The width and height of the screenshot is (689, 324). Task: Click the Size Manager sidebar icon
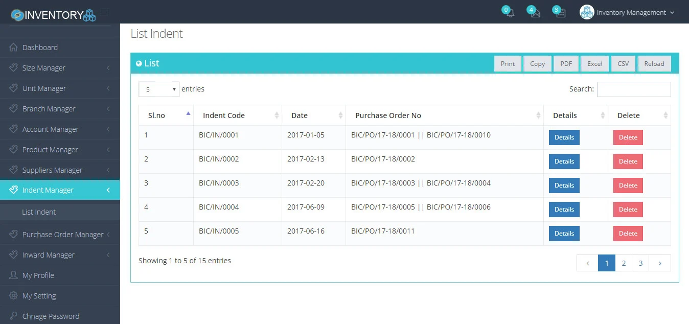coord(14,67)
